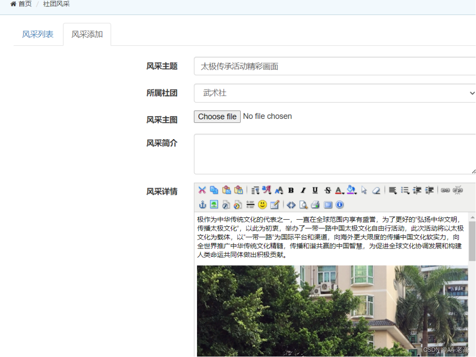Click the paragraph text starting 极作为中华传统文化

[x=330, y=237]
